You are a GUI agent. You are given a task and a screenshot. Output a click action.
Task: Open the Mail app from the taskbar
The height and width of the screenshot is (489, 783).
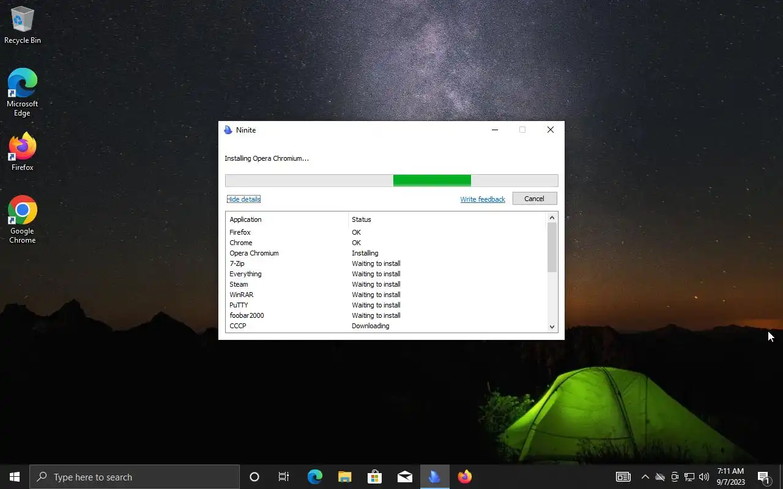click(x=404, y=477)
